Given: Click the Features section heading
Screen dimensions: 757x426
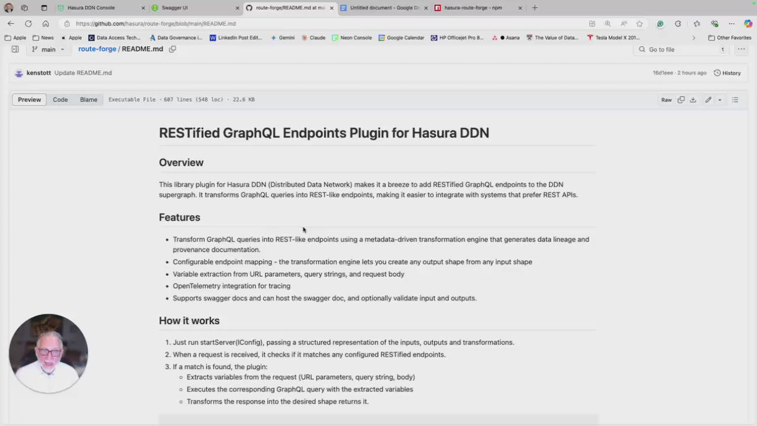Looking at the screenshot, I should click(180, 218).
